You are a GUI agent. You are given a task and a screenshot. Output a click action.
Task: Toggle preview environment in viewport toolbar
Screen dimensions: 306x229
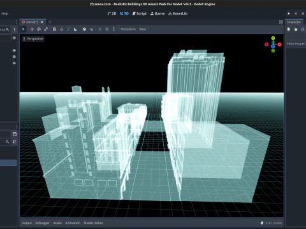[x=107, y=29]
